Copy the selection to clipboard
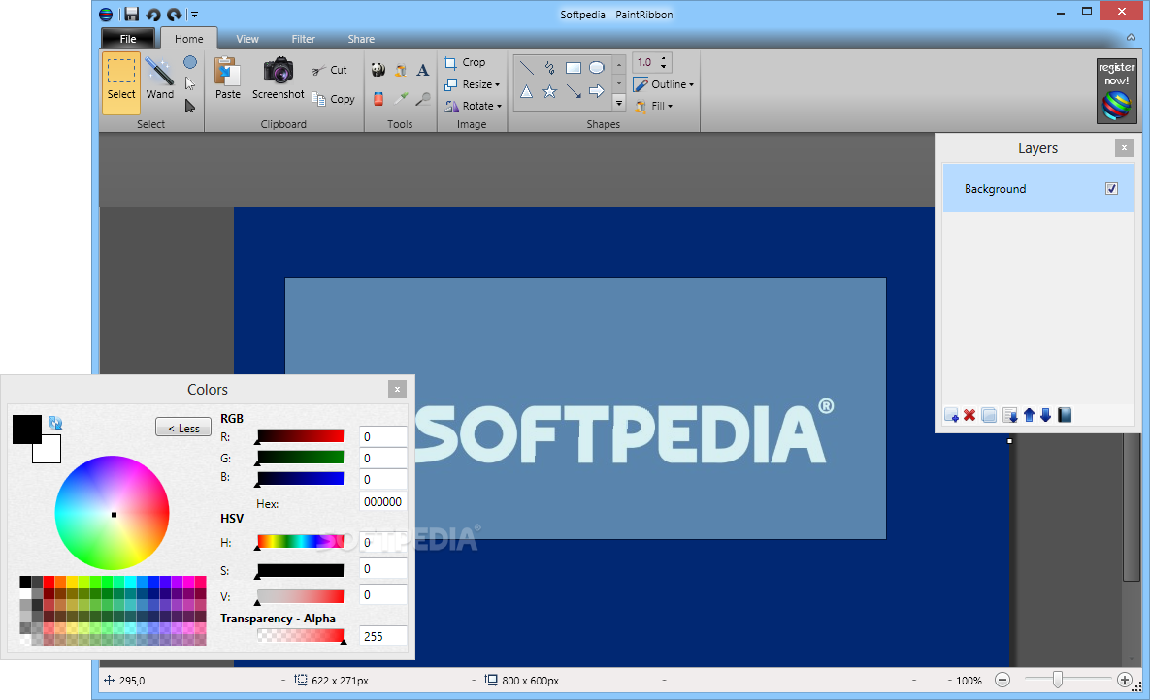Image resolution: width=1150 pixels, height=700 pixels. 333,99
